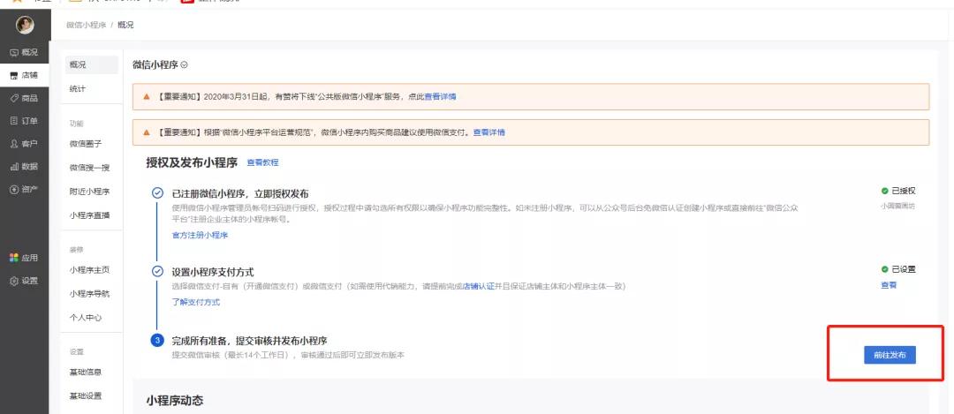
Task: Click the 客户 person icon
Action: pyautogui.click(x=14, y=144)
